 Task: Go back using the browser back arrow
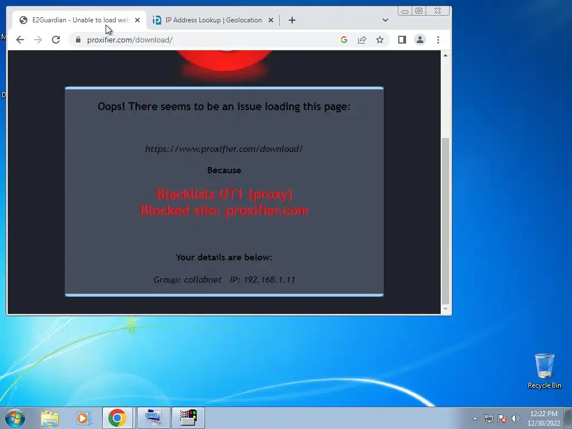tap(20, 40)
